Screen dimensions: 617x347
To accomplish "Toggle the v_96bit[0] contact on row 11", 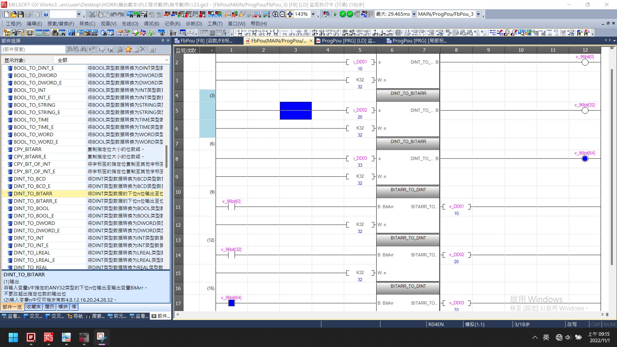I will (231, 207).
